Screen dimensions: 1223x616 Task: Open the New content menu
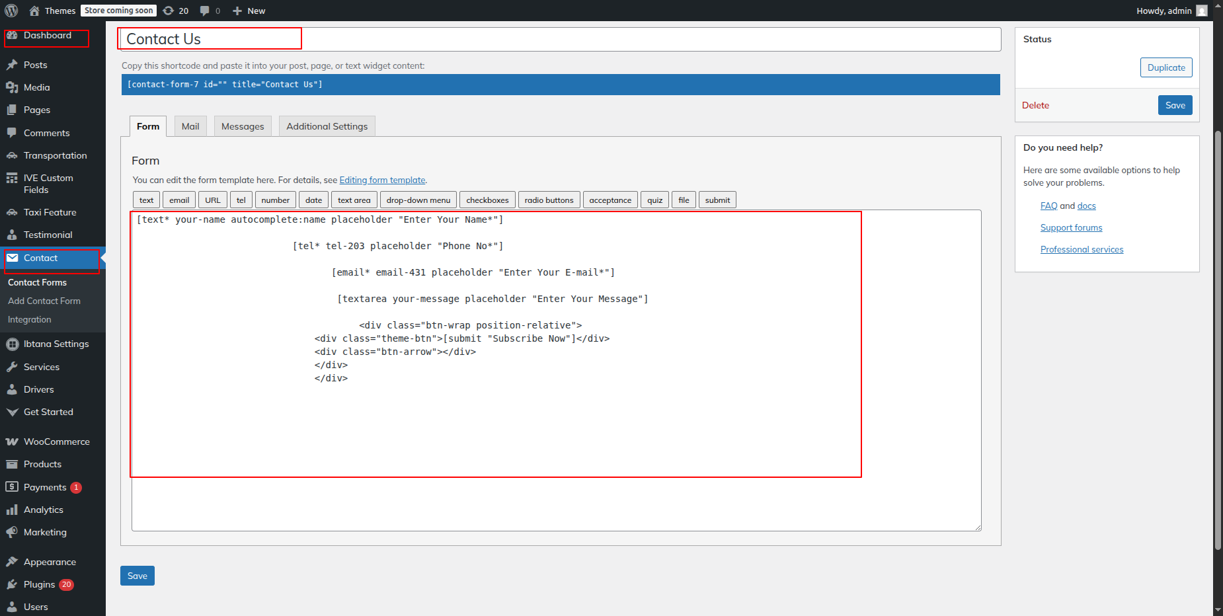[x=249, y=11]
